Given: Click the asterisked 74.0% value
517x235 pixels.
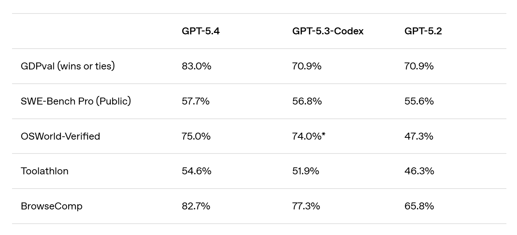Looking at the screenshot, I should tap(309, 136).
